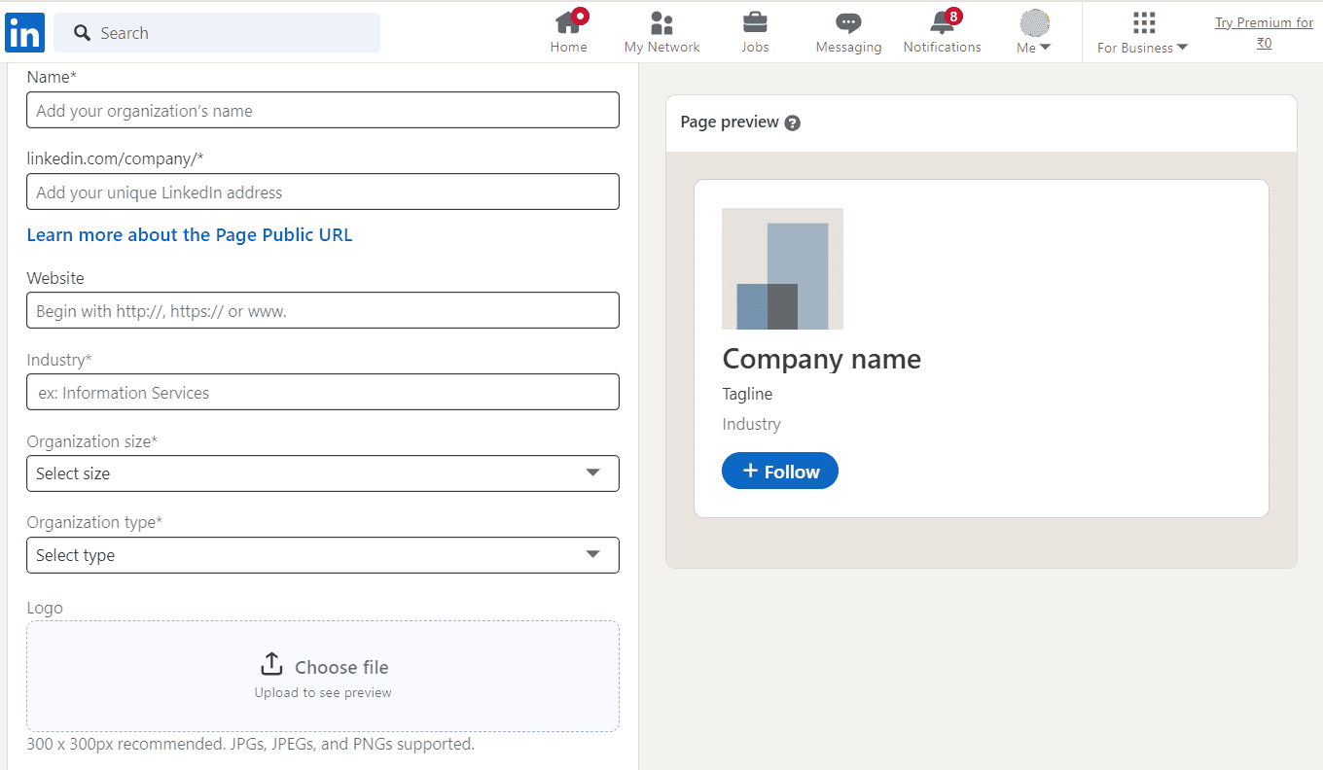The height and width of the screenshot is (770, 1323).
Task: Open the Home feed icon
Action: [x=569, y=21]
